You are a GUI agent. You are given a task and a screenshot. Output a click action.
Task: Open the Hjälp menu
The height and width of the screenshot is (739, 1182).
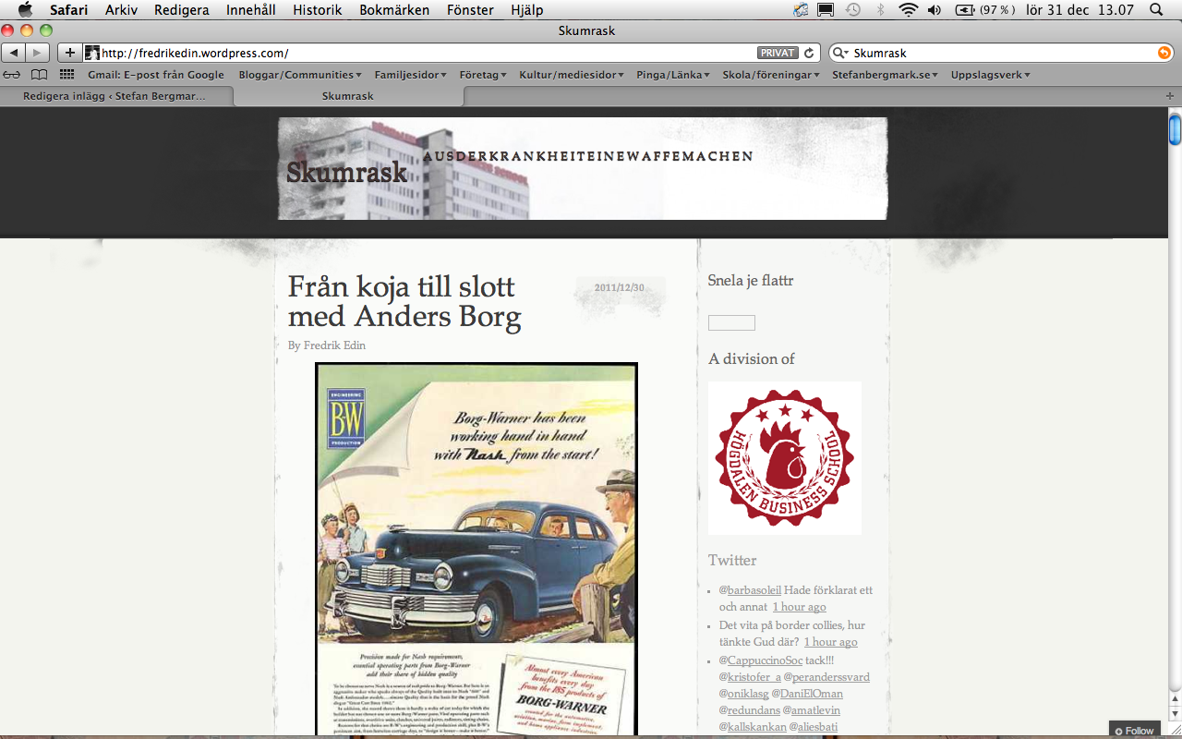coord(526,10)
